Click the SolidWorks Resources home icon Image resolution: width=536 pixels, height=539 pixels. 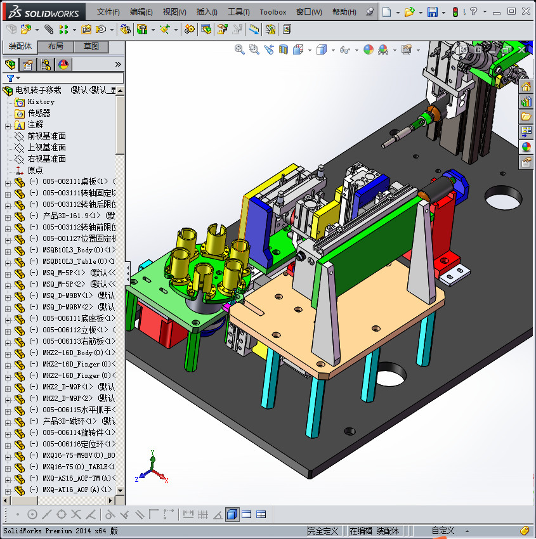(x=526, y=86)
